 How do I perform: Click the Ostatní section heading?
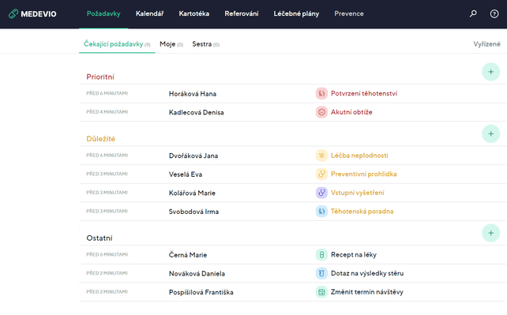pyautogui.click(x=100, y=238)
